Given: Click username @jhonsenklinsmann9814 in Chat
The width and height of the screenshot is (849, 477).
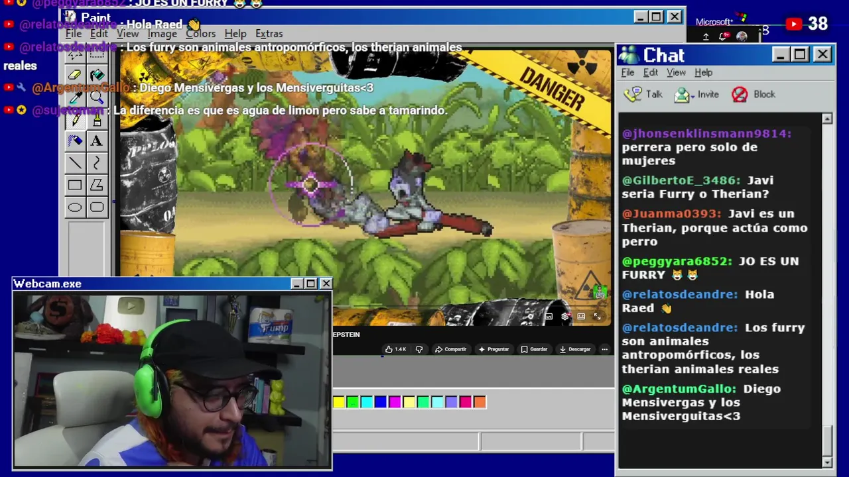Looking at the screenshot, I should click(x=707, y=134).
